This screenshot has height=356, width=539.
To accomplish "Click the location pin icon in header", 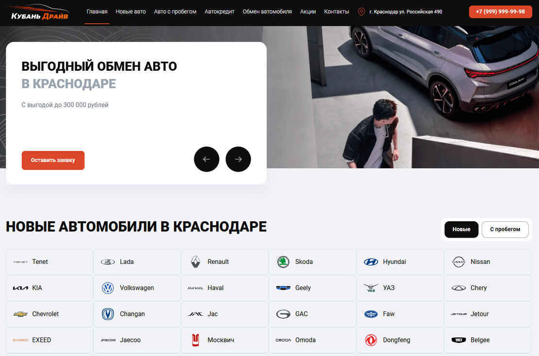I will (x=361, y=12).
